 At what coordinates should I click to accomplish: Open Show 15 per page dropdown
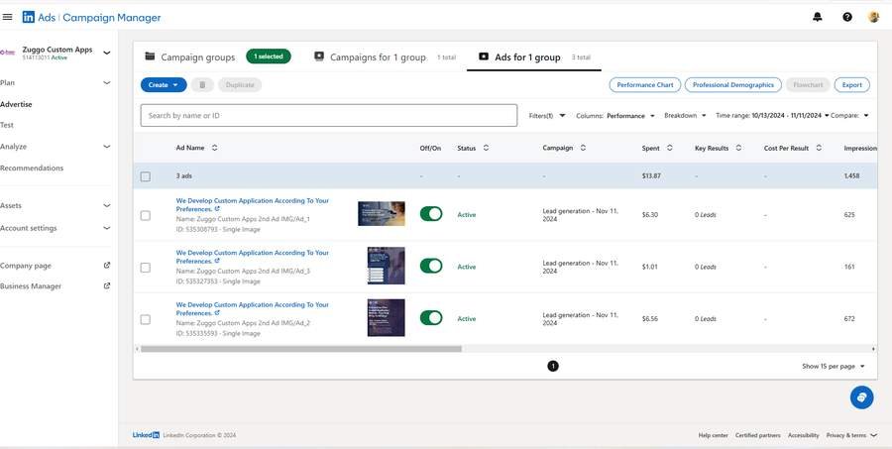(x=834, y=367)
